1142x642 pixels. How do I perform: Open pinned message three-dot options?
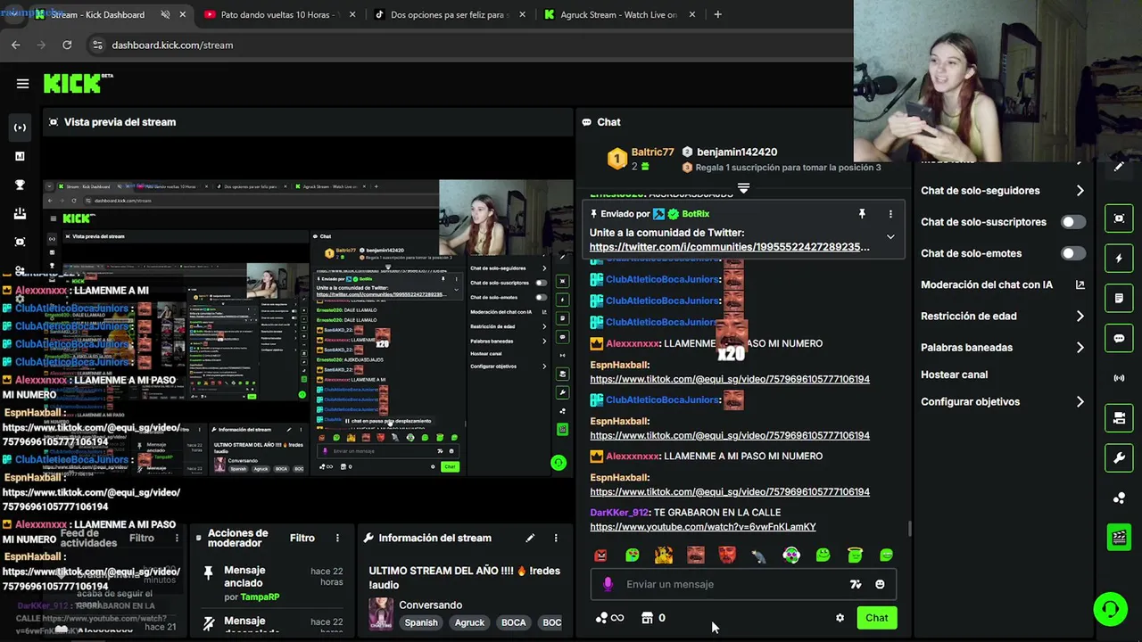(890, 214)
